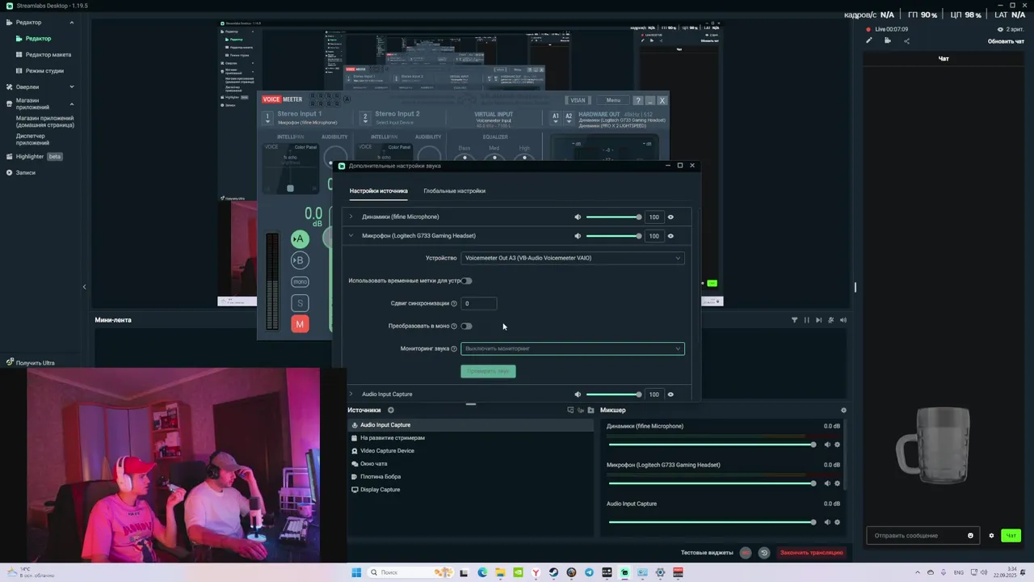Collapse Микрофон (Logitech G733 Gaming Headset) row

pyautogui.click(x=351, y=236)
